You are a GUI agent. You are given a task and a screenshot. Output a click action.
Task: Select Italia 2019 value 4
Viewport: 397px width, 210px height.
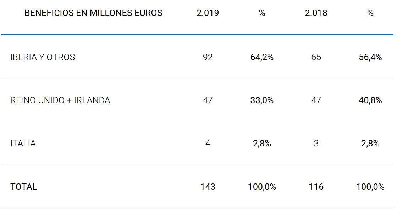(x=208, y=144)
